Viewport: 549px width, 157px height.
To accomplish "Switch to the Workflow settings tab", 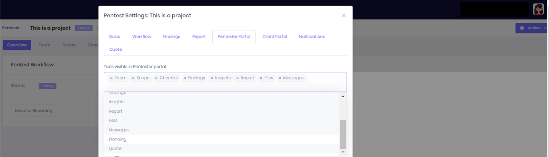I will 142,36.
